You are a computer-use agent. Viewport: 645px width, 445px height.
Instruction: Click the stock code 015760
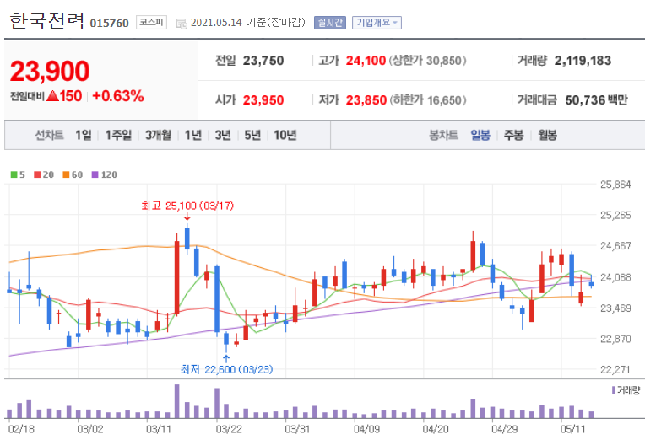(110, 23)
